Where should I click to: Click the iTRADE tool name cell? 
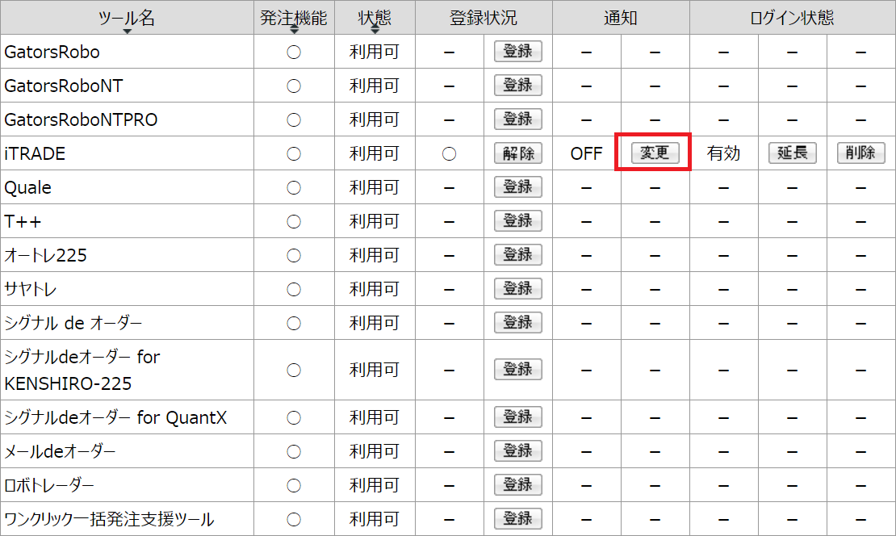point(35,153)
